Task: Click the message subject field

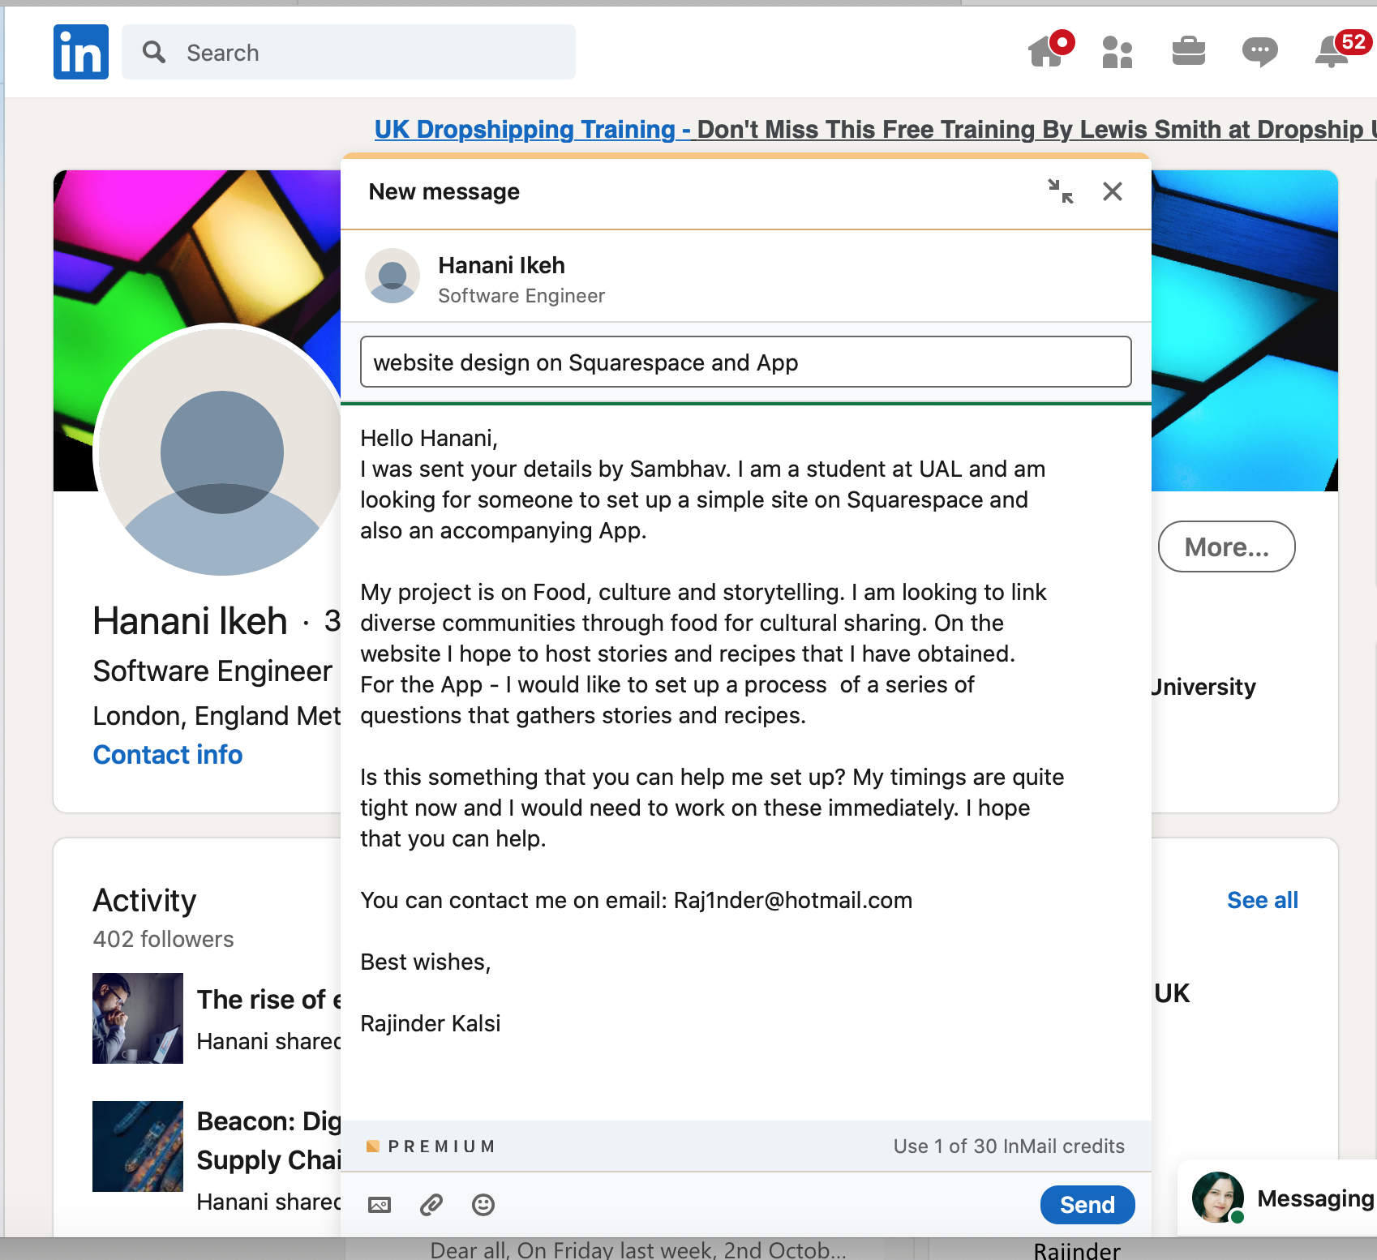Action: [746, 362]
